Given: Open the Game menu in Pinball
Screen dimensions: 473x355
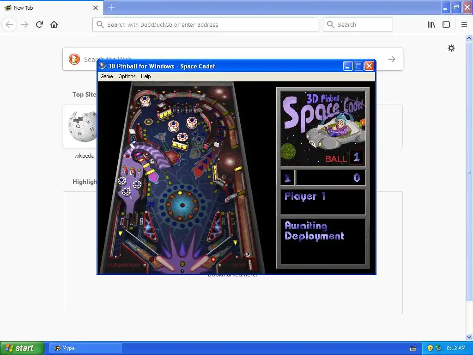Looking at the screenshot, I should pos(107,76).
